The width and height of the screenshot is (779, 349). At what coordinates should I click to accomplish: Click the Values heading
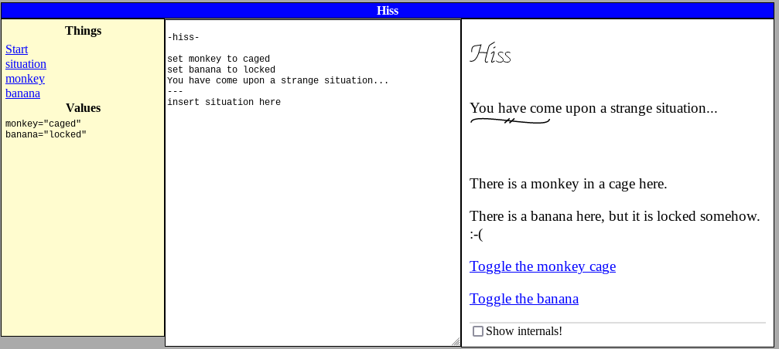tap(83, 108)
